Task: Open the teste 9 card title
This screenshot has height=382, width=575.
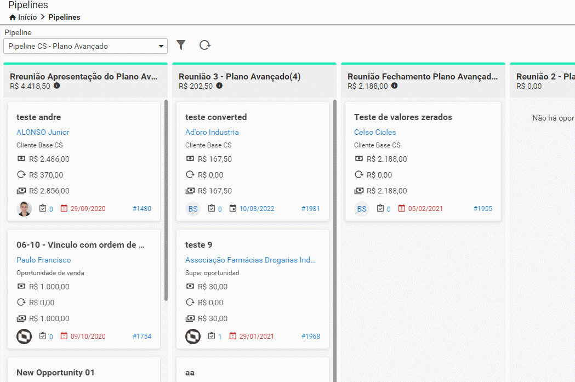Action: 199,245
